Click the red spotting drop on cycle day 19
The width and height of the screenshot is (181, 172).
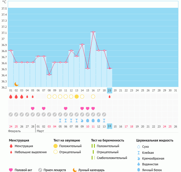(x=109, y=97)
